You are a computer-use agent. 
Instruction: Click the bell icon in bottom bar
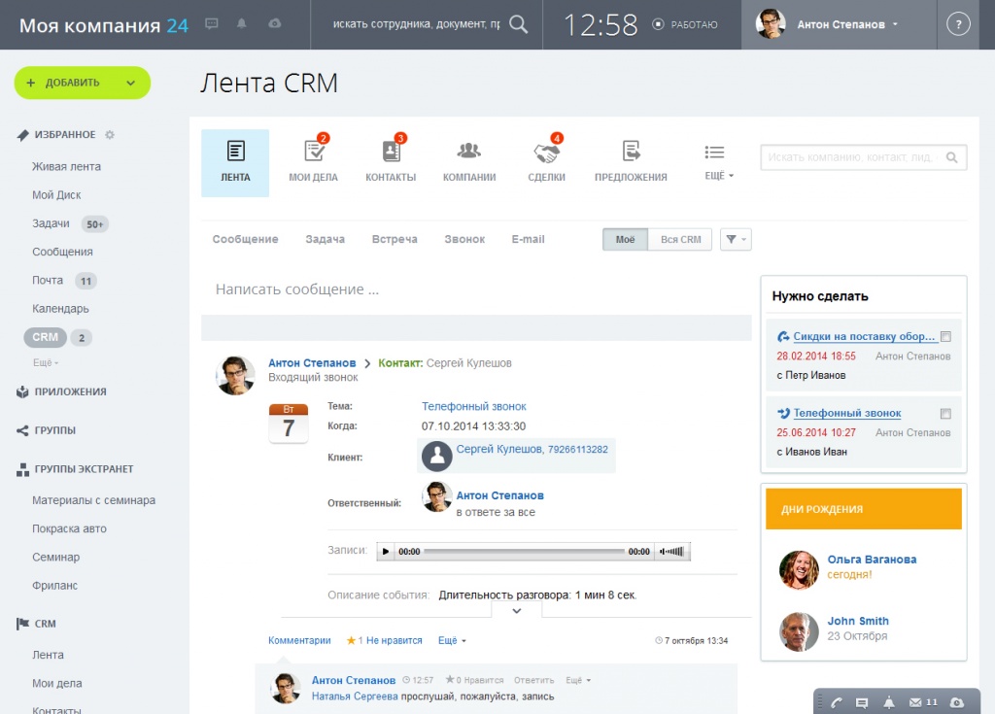coord(889,702)
